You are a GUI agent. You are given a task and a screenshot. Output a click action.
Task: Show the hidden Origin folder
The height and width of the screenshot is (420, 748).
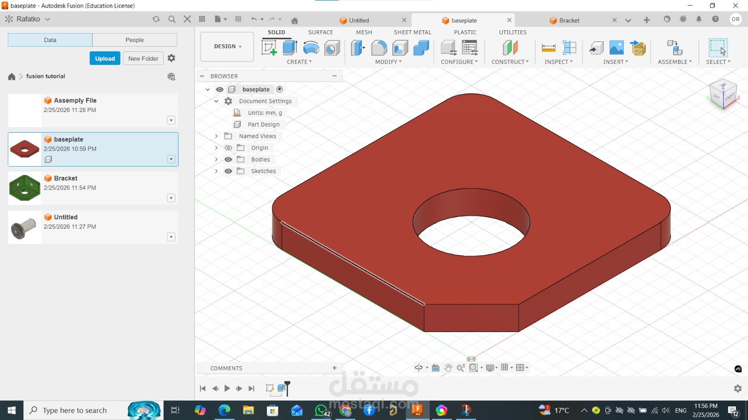tap(228, 148)
